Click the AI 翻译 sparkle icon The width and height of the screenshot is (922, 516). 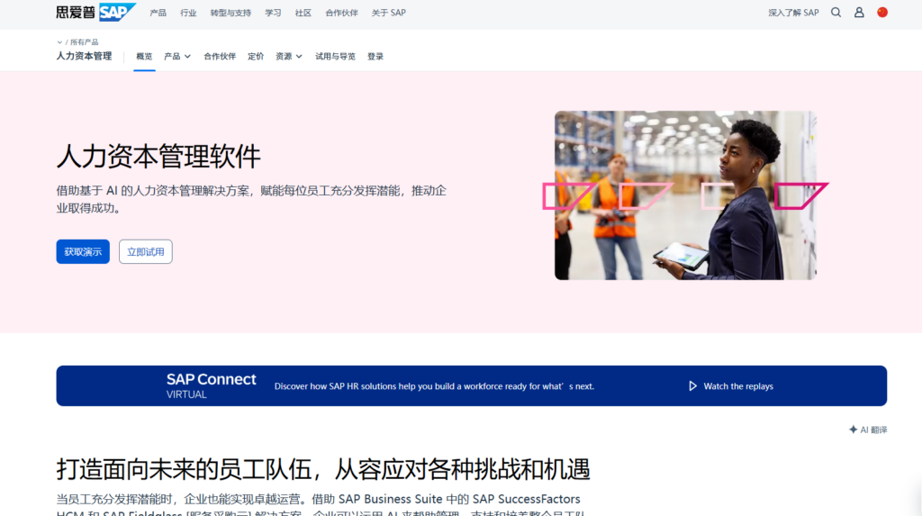[x=854, y=430]
